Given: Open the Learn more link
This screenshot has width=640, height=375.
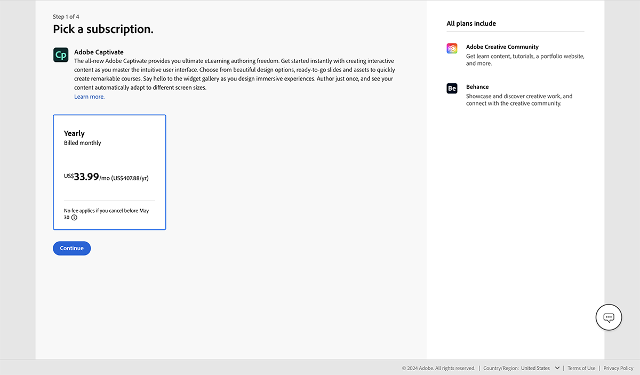Looking at the screenshot, I should click(89, 97).
